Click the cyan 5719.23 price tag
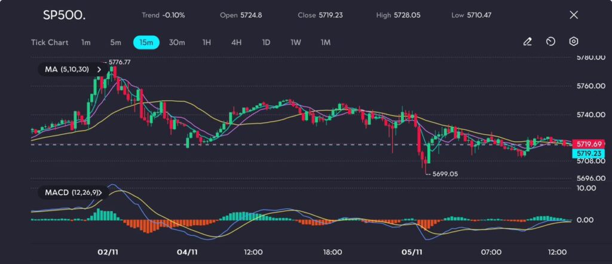The width and height of the screenshot is (612, 264). (x=587, y=154)
